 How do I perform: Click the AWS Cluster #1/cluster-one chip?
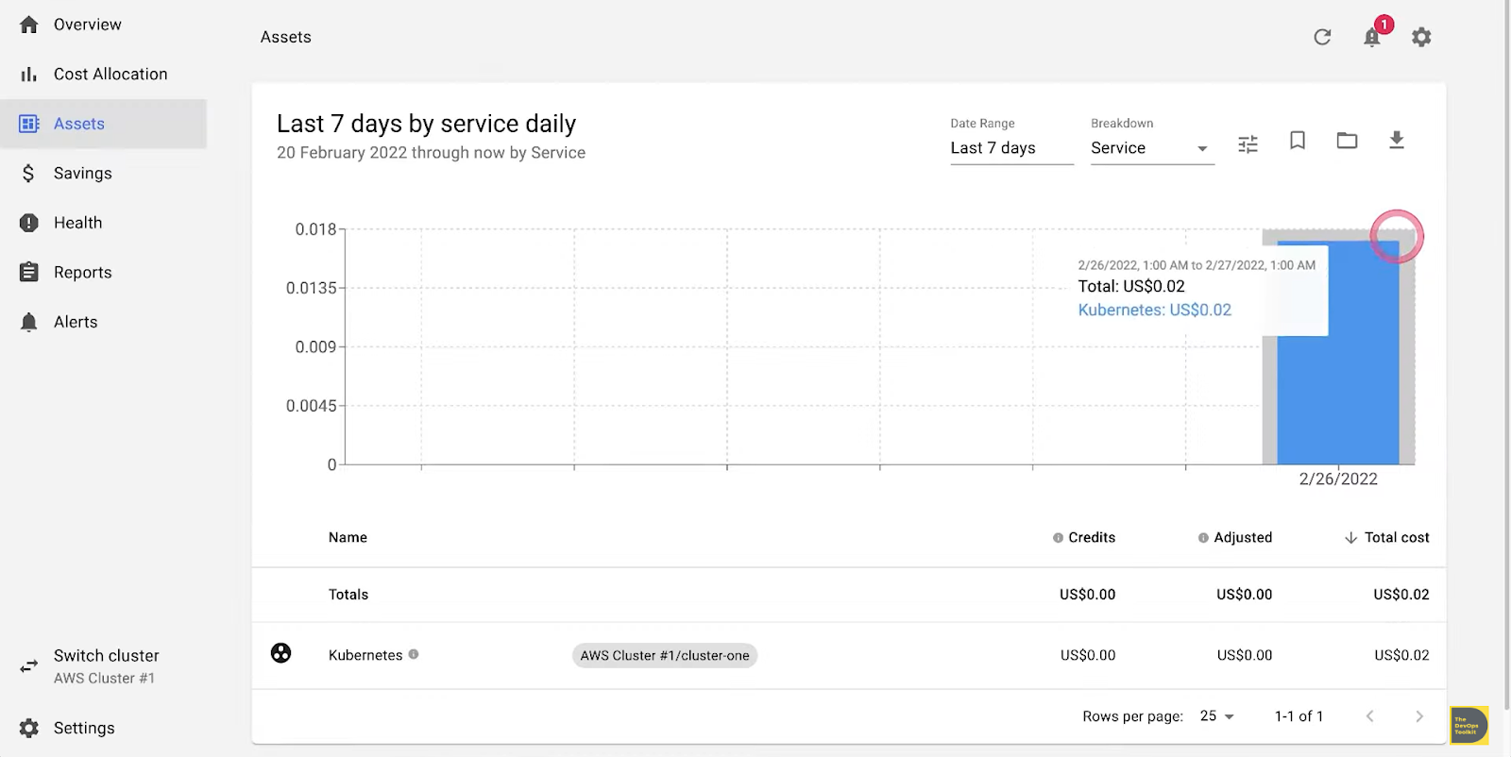coord(664,655)
